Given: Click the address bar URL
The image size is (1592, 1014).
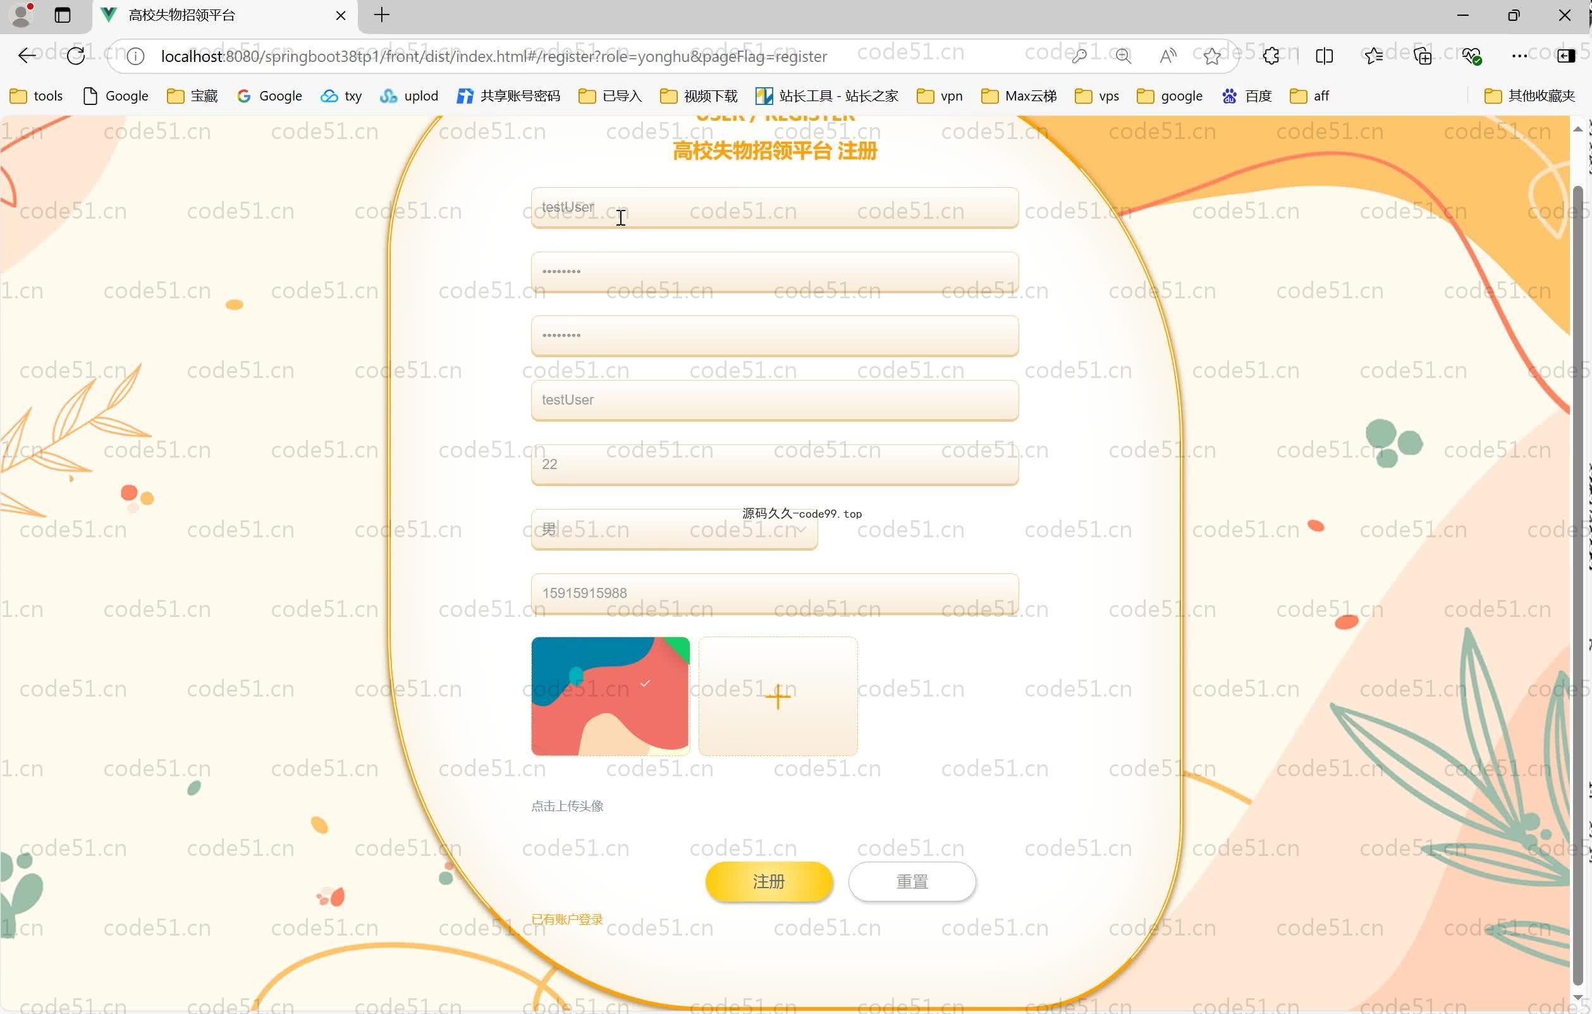Looking at the screenshot, I should (493, 56).
